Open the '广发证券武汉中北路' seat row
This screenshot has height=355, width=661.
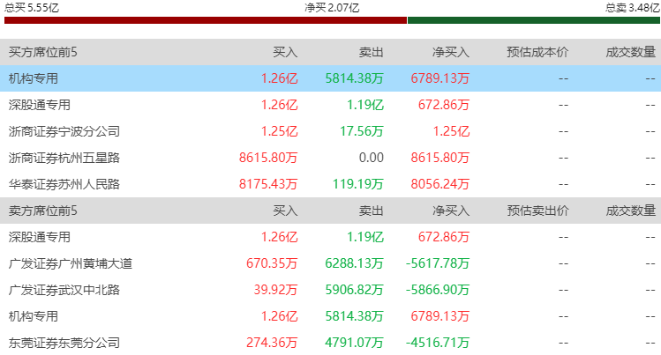tap(330, 290)
